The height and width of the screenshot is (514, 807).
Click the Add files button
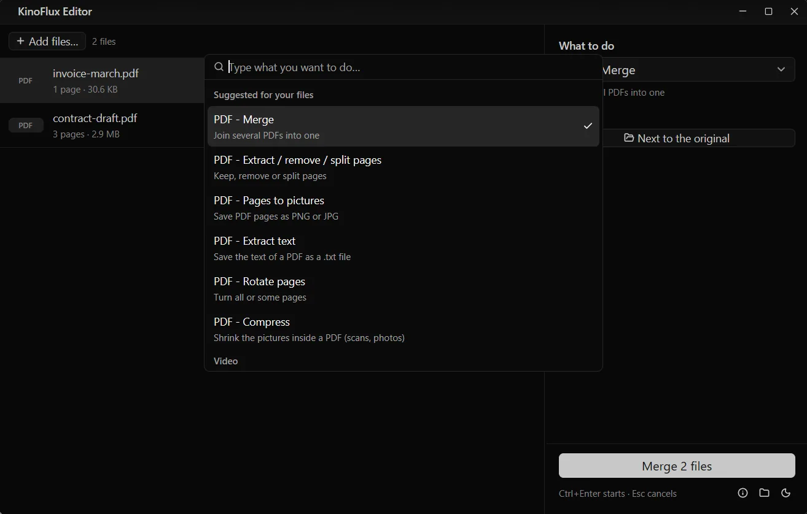click(47, 41)
